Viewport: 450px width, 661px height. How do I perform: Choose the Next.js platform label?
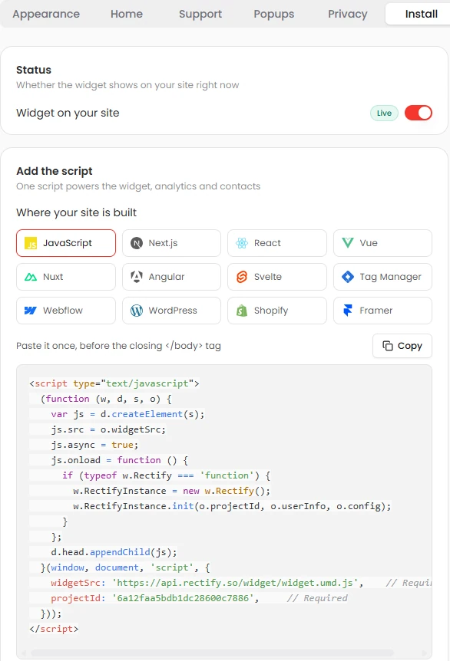(163, 243)
